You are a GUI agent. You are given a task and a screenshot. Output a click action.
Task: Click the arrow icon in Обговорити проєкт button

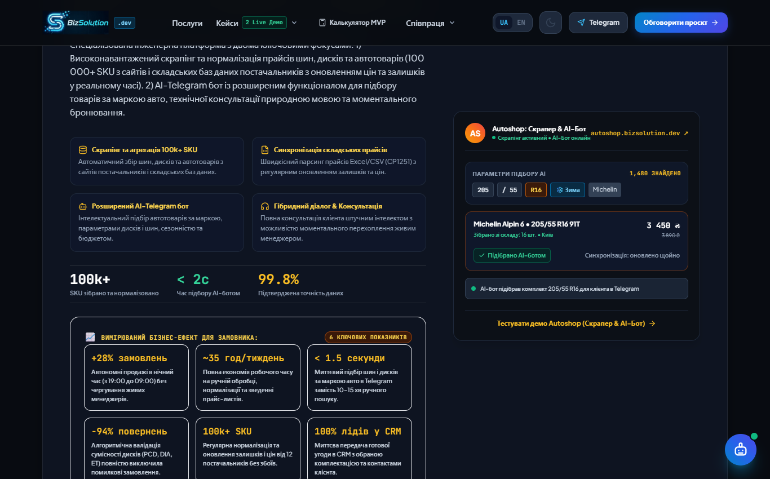[715, 23]
